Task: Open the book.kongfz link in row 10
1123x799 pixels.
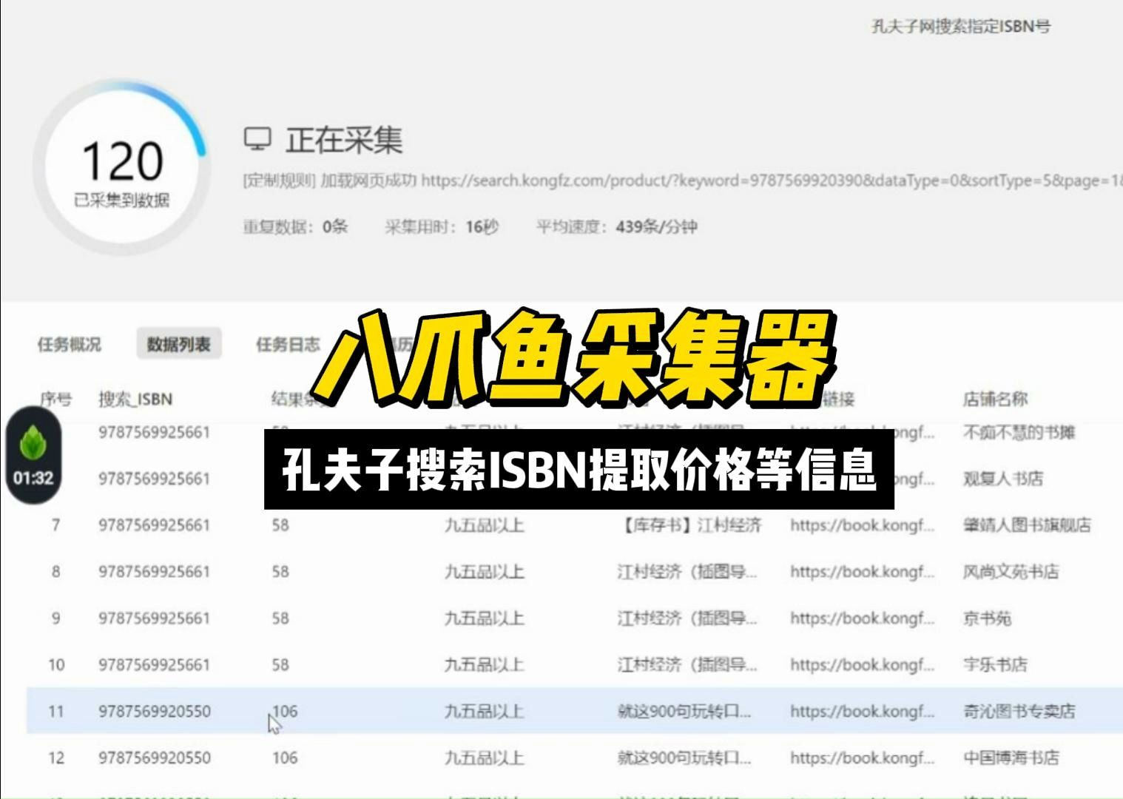Action: point(862,665)
